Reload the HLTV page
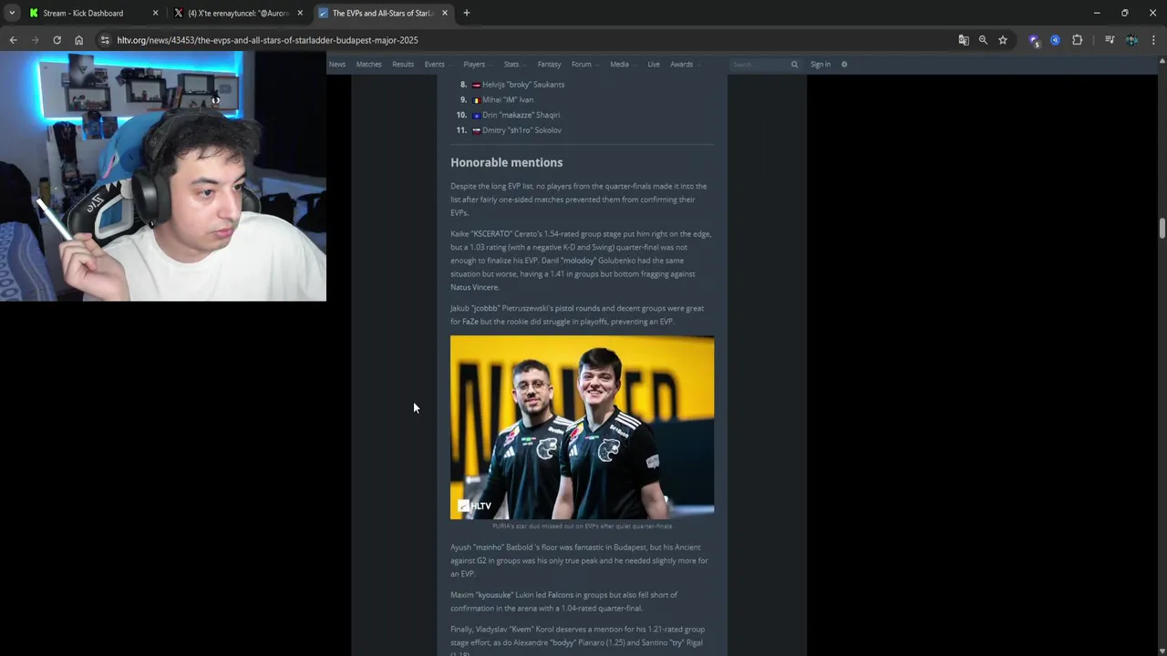 [57, 40]
